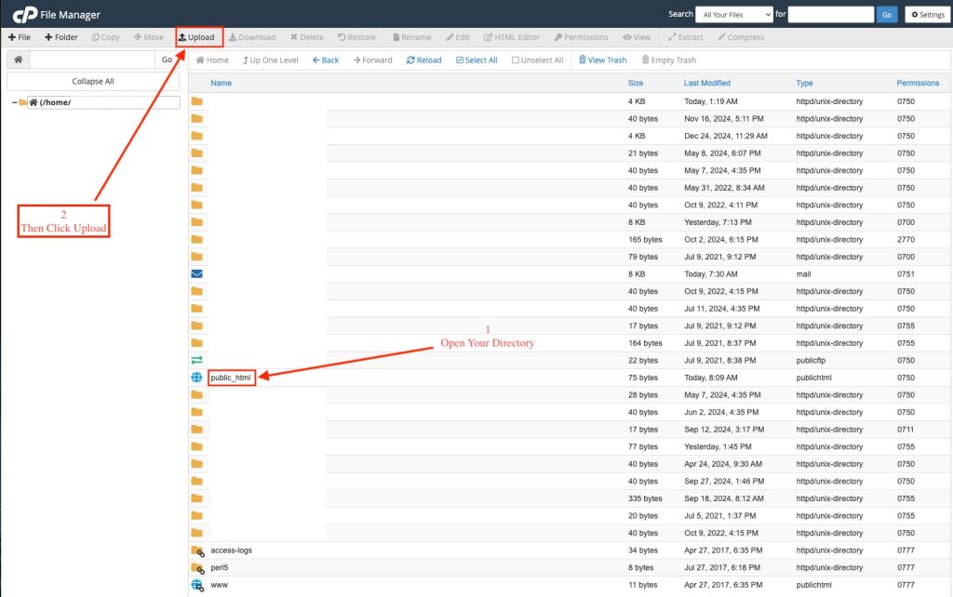Select the public_html directory name

pyautogui.click(x=231, y=378)
